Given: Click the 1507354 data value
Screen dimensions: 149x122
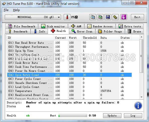Looking at the screenshot, I should pyautogui.click(x=106, y=91).
